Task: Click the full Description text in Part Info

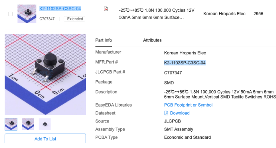Action: pyautogui.click(x=220, y=94)
